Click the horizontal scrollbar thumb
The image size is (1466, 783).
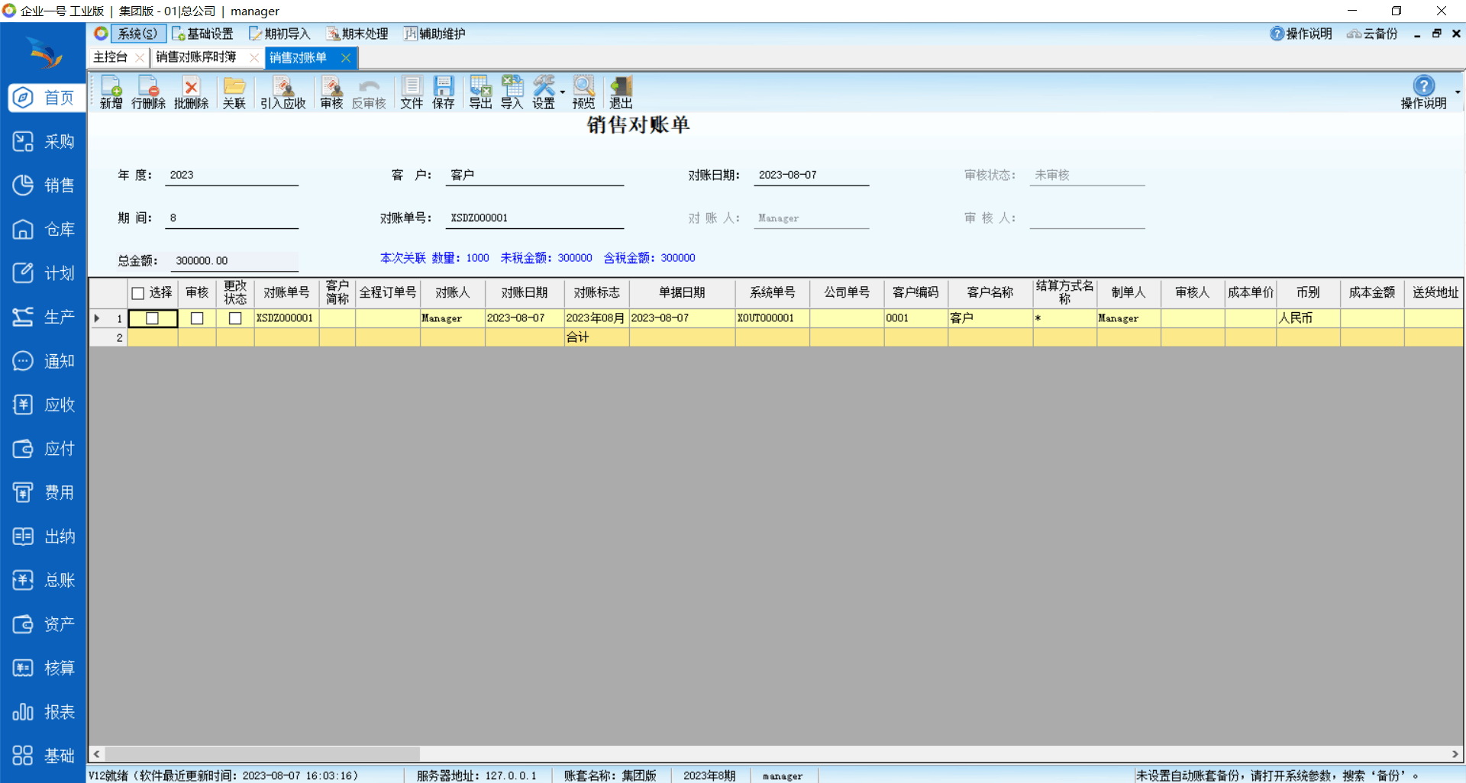tap(261, 754)
